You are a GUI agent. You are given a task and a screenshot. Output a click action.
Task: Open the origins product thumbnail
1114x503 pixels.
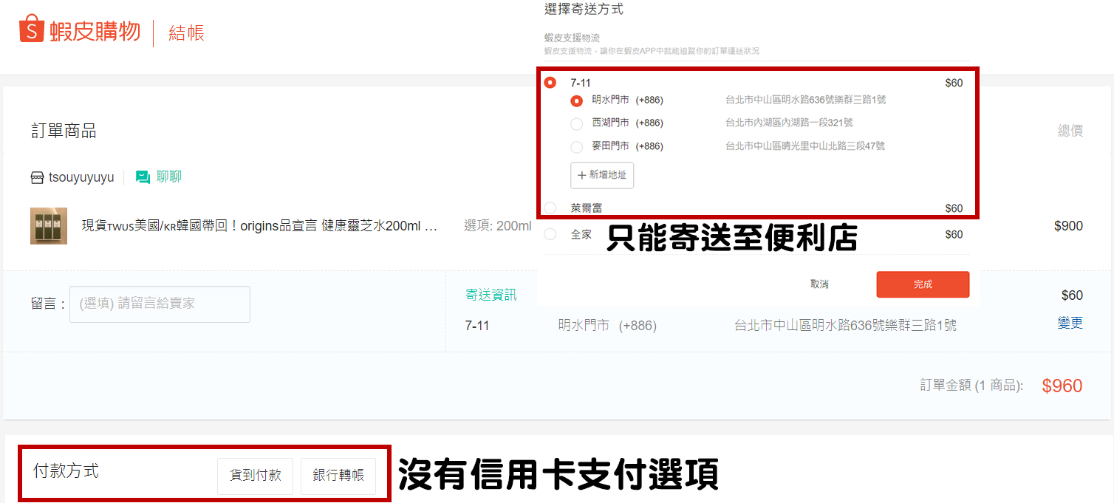[49, 225]
